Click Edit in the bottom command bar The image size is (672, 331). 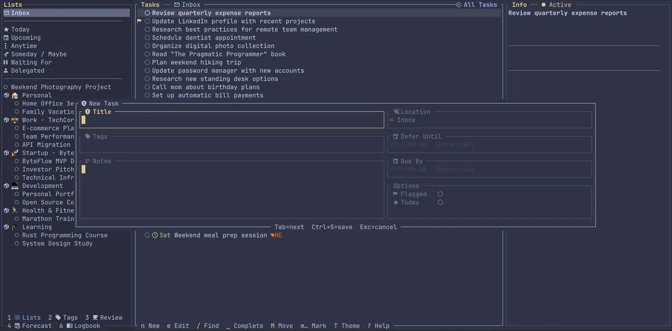[x=178, y=326]
